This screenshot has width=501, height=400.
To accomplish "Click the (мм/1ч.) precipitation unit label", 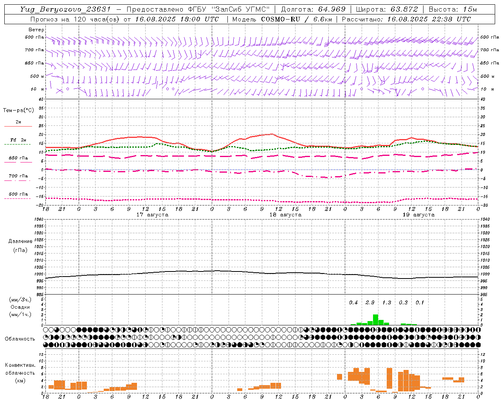I will pos(20,314).
